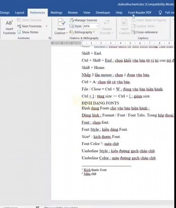The width and height of the screenshot is (176, 208).
Task: Select the Foxit Reader PDF tab
Action: pyautogui.click(x=140, y=12)
